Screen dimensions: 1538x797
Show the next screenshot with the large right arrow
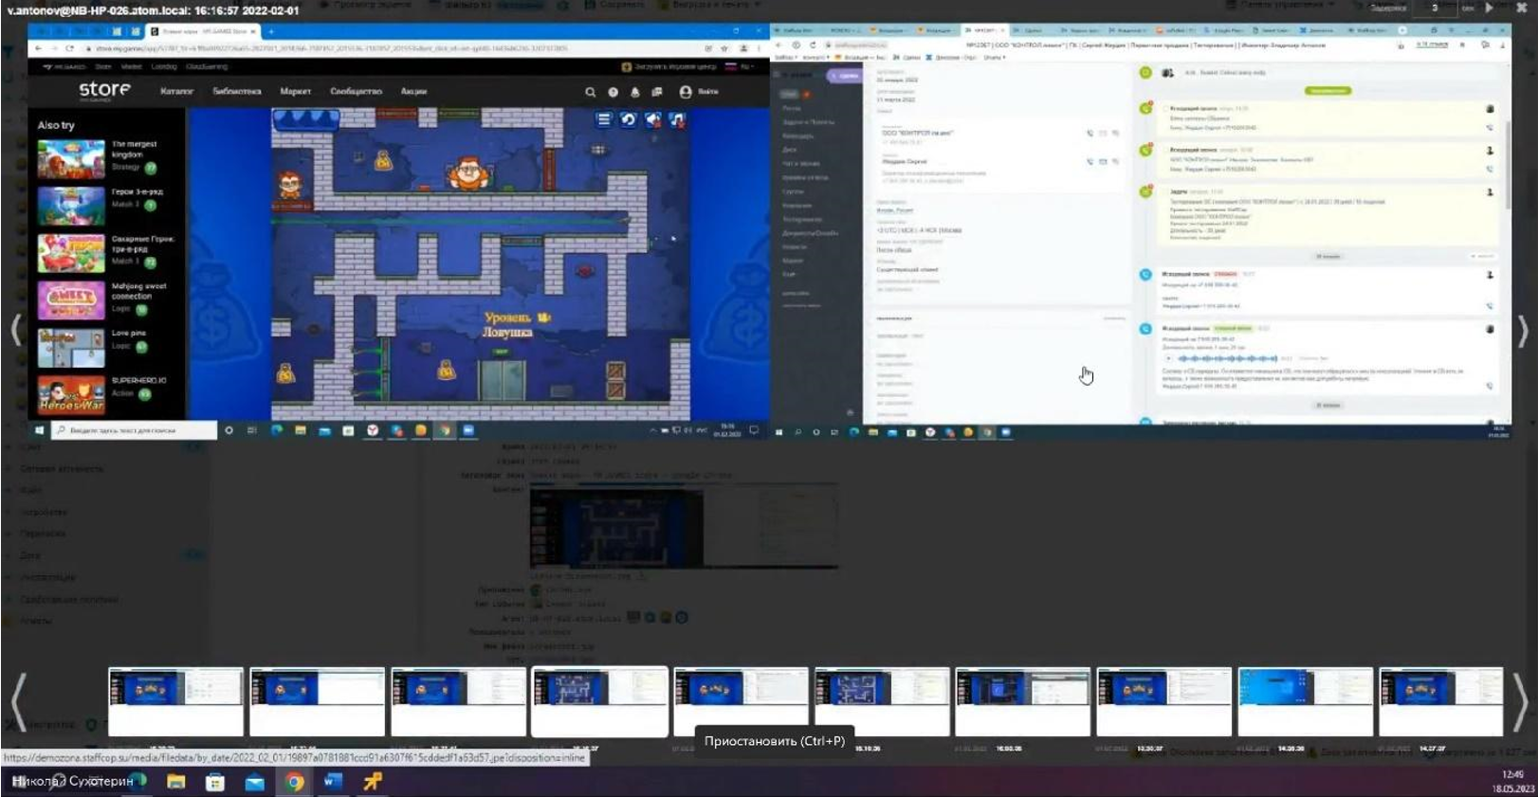click(1522, 330)
